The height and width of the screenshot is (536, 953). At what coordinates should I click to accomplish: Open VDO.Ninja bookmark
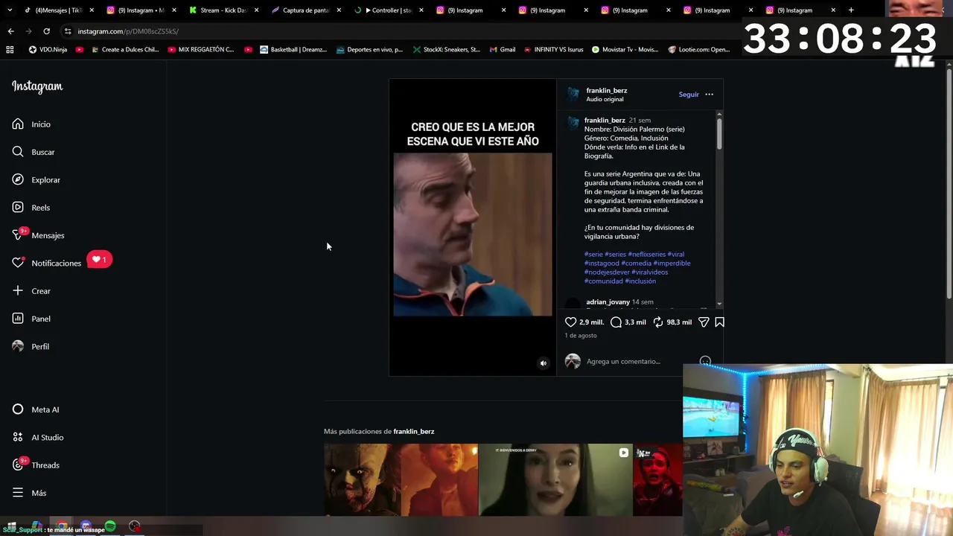coord(48,50)
